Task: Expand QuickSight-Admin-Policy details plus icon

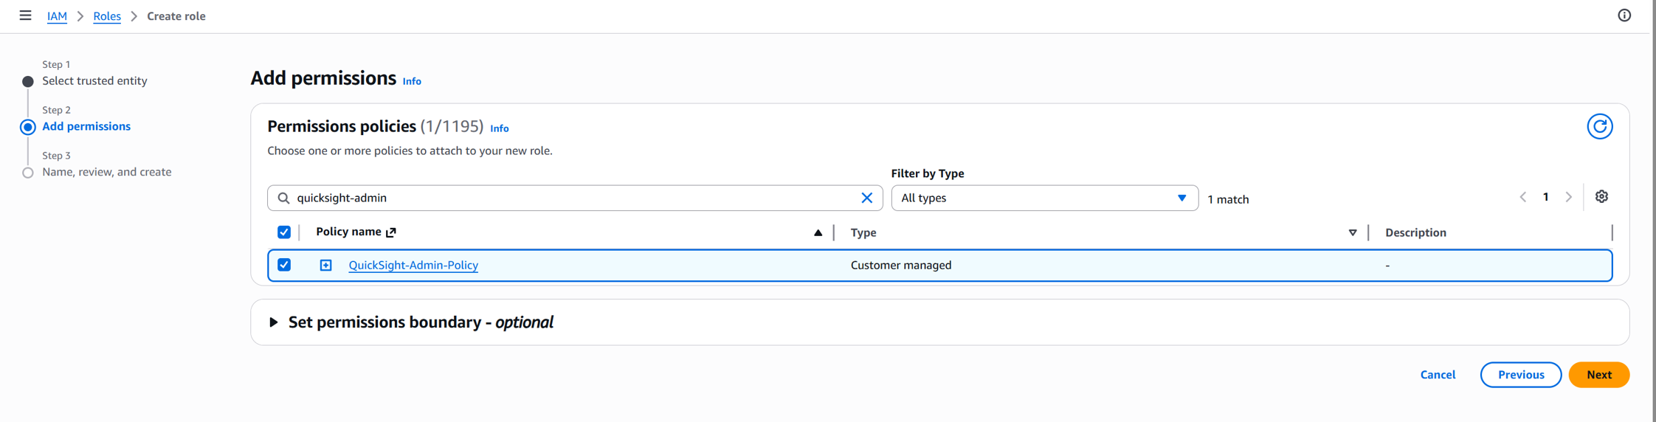Action: click(325, 265)
